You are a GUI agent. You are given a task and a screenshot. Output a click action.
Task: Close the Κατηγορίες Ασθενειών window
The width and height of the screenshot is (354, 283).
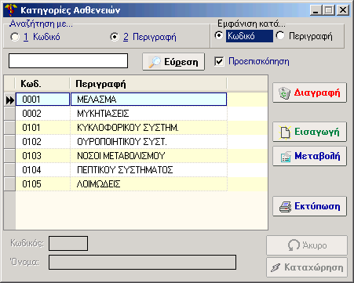pos(342,10)
